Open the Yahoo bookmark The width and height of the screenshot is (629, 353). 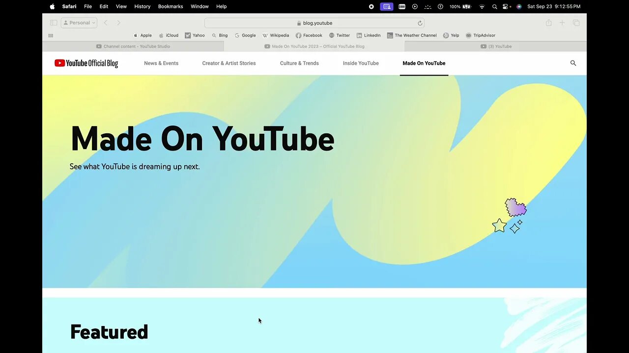point(195,35)
